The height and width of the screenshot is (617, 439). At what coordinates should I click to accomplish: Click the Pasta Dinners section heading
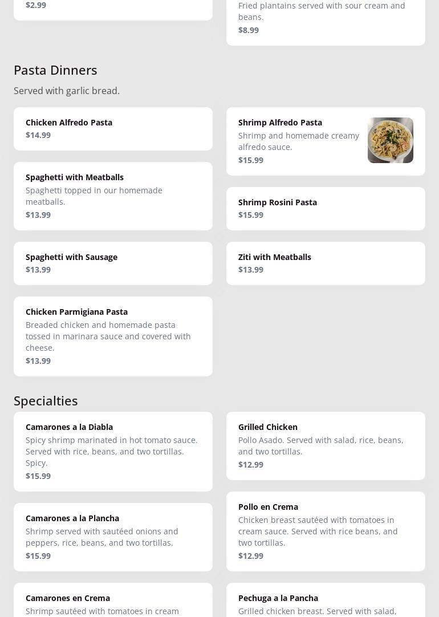pos(55,70)
